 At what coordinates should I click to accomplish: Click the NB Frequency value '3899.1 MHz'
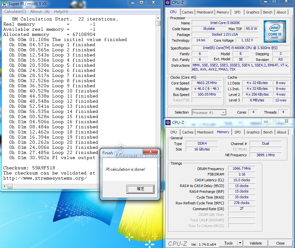click(x=266, y=155)
